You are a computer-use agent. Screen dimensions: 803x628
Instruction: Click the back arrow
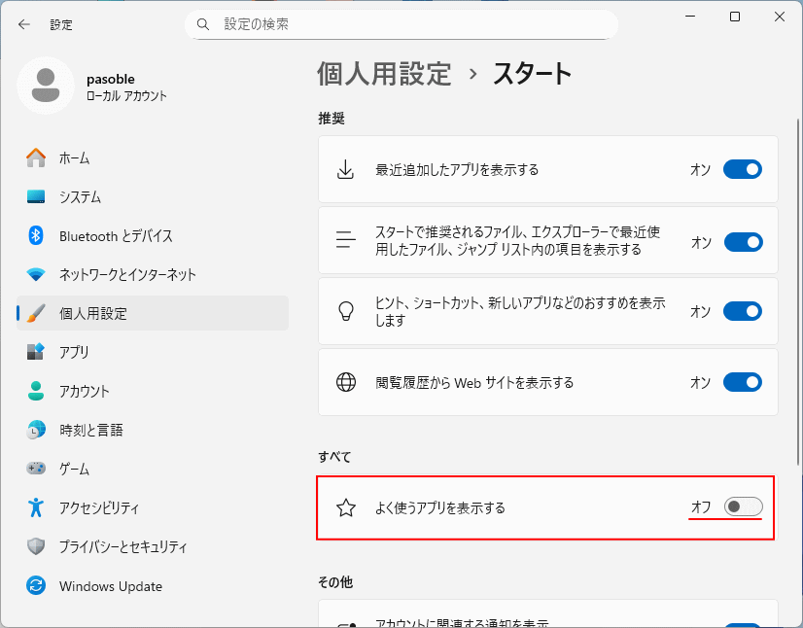click(23, 24)
